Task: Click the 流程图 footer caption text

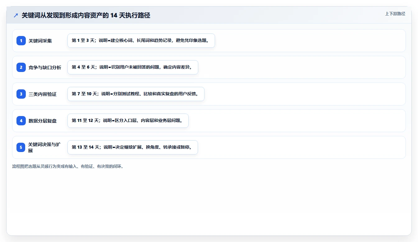Action: [68, 167]
